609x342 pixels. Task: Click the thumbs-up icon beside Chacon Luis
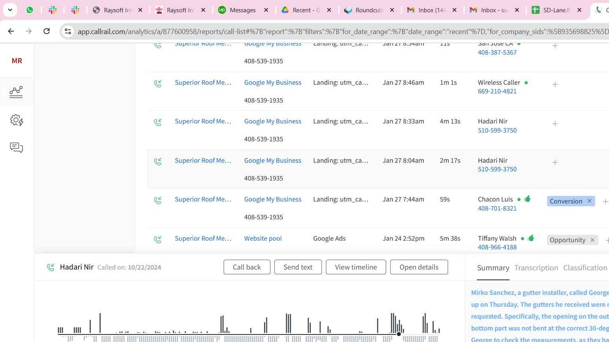tap(527, 199)
